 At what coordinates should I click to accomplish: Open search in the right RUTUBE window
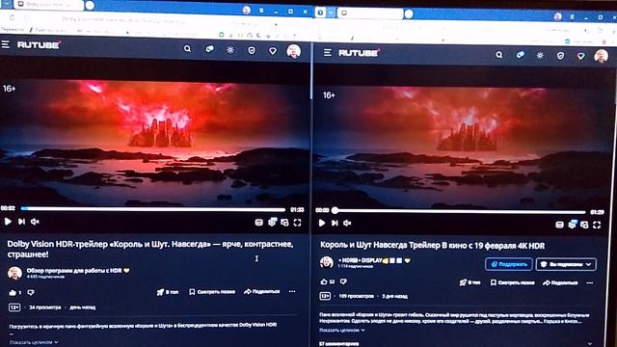pos(499,55)
